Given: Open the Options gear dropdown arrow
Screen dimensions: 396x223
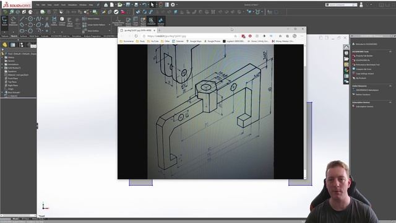Looking at the screenshot, I should [x=176, y=5].
